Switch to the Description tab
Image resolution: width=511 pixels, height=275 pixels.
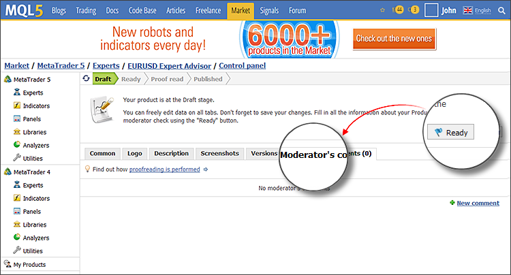click(x=172, y=154)
